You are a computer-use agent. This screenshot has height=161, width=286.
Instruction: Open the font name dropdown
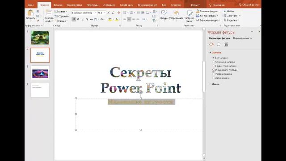tap(96, 13)
